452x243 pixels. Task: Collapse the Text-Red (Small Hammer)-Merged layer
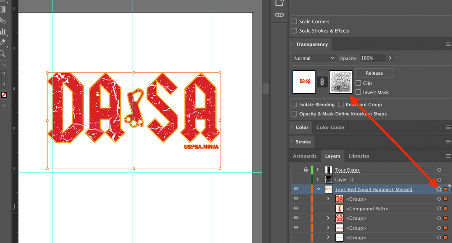(318, 189)
